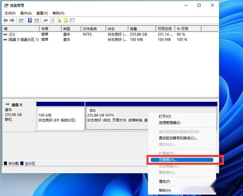243x196 pixels.
Task: Select 更改驱动器号和路径(C)... menu entry
Action: coord(182,138)
